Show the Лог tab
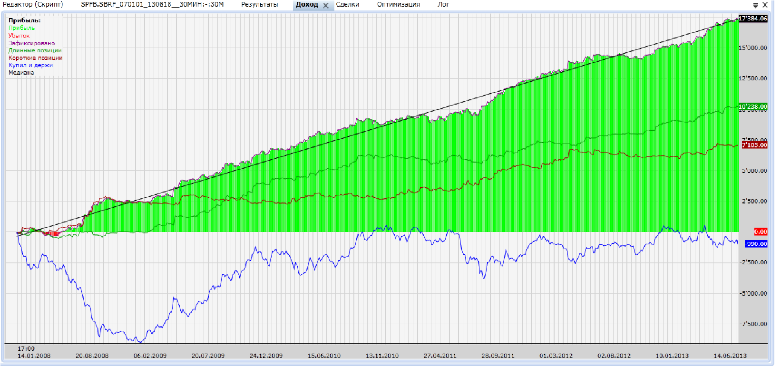The width and height of the screenshot is (781, 366). point(443,5)
